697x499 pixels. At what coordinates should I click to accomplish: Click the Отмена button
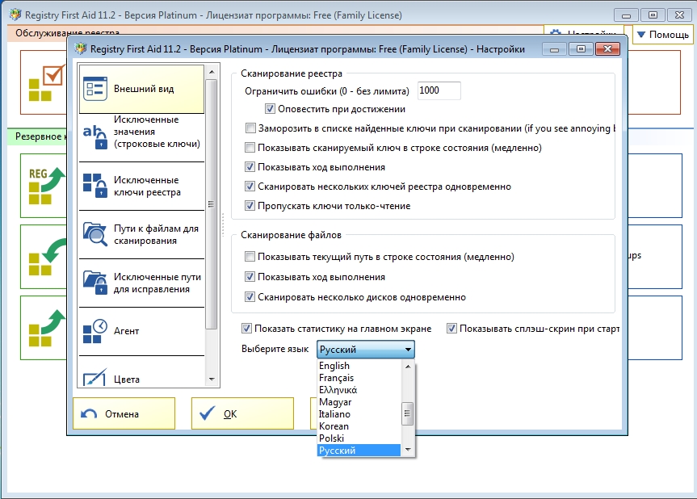pyautogui.click(x=124, y=413)
